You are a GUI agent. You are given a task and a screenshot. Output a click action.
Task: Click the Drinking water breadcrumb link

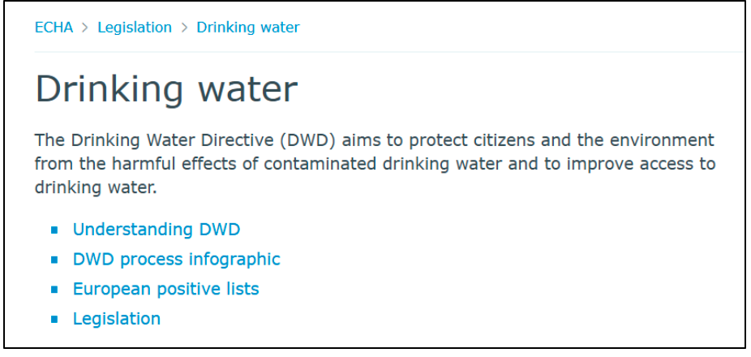click(248, 28)
